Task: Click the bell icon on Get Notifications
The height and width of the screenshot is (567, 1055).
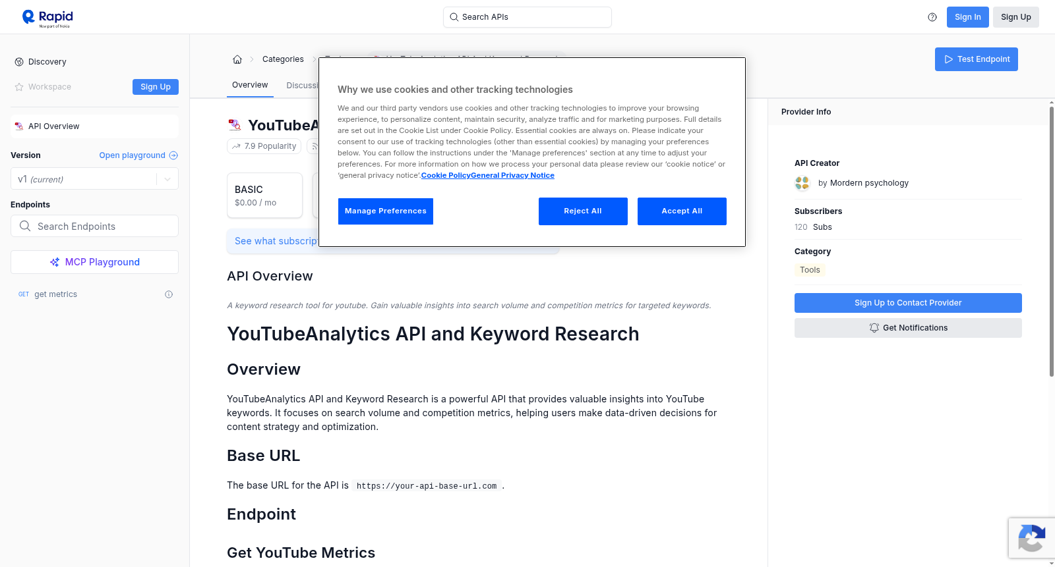Action: pyautogui.click(x=874, y=328)
